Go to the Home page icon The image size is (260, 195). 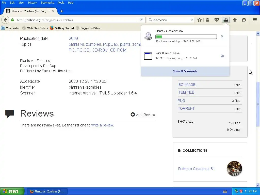pyautogui.click(x=235, y=20)
